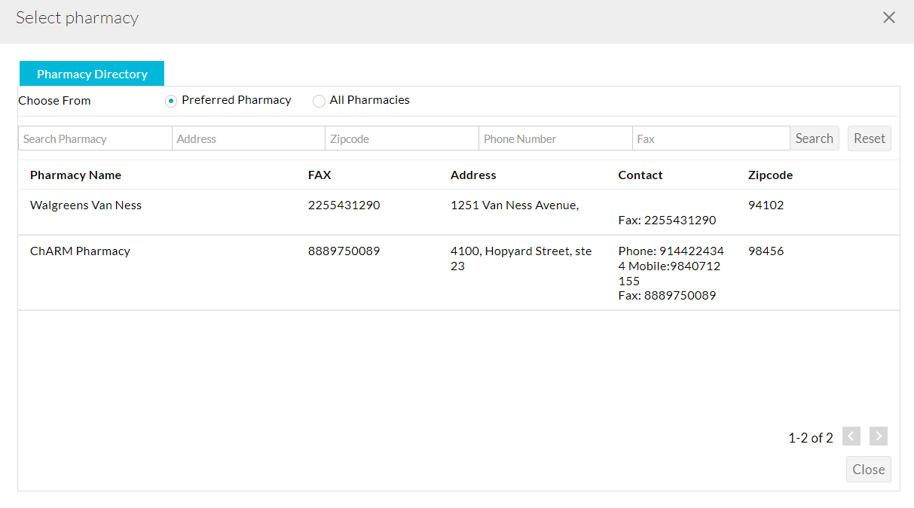914x508 pixels.
Task: Select the Walgreens Van Ness pharmacy row
Action: [86, 205]
